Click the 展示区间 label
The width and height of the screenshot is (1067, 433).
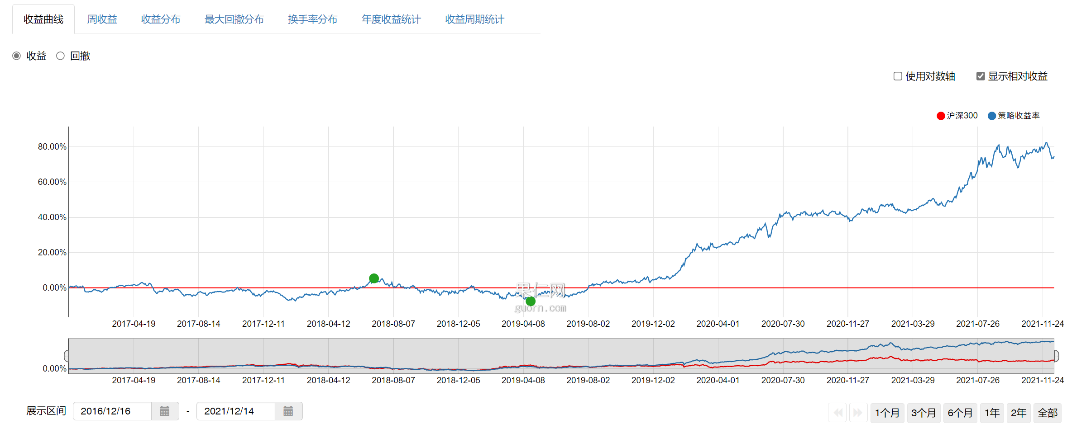click(x=46, y=411)
